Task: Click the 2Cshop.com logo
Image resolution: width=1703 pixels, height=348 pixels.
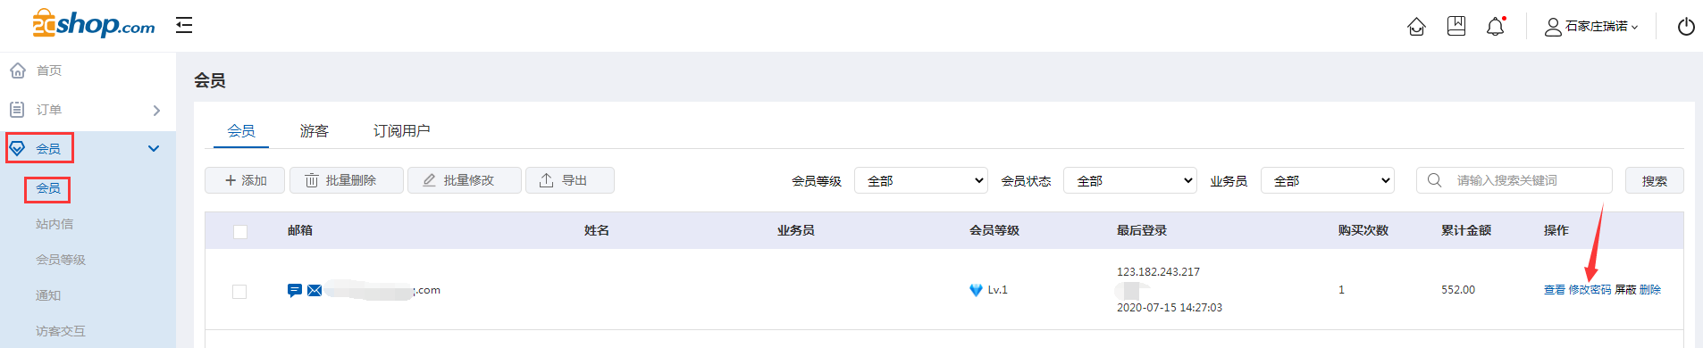Action: tap(93, 23)
